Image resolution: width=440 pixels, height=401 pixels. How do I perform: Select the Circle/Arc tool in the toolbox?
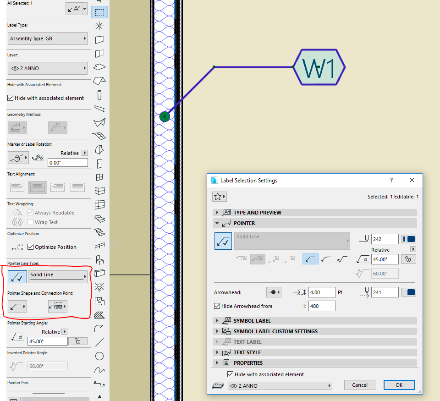coord(99,356)
